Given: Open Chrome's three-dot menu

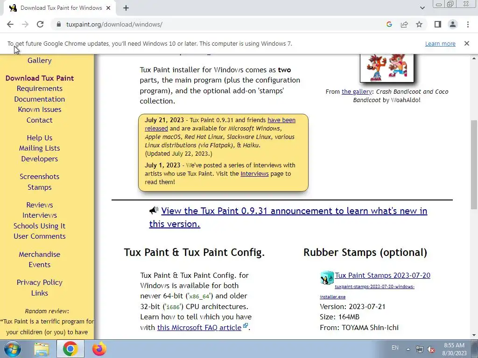Looking at the screenshot, I should 468,24.
